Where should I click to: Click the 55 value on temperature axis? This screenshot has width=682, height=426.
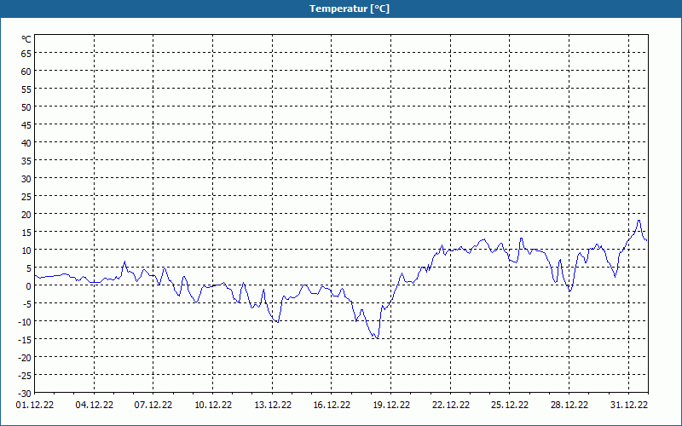[x=26, y=89]
